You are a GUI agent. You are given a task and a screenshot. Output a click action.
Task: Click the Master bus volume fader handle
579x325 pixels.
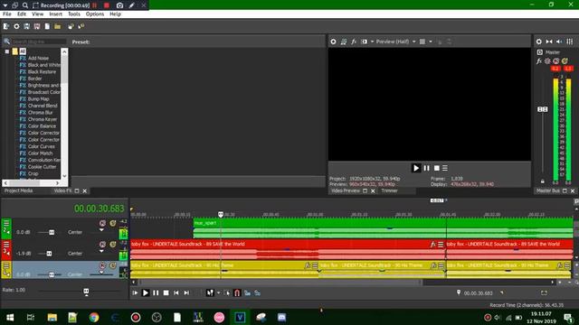pos(543,109)
